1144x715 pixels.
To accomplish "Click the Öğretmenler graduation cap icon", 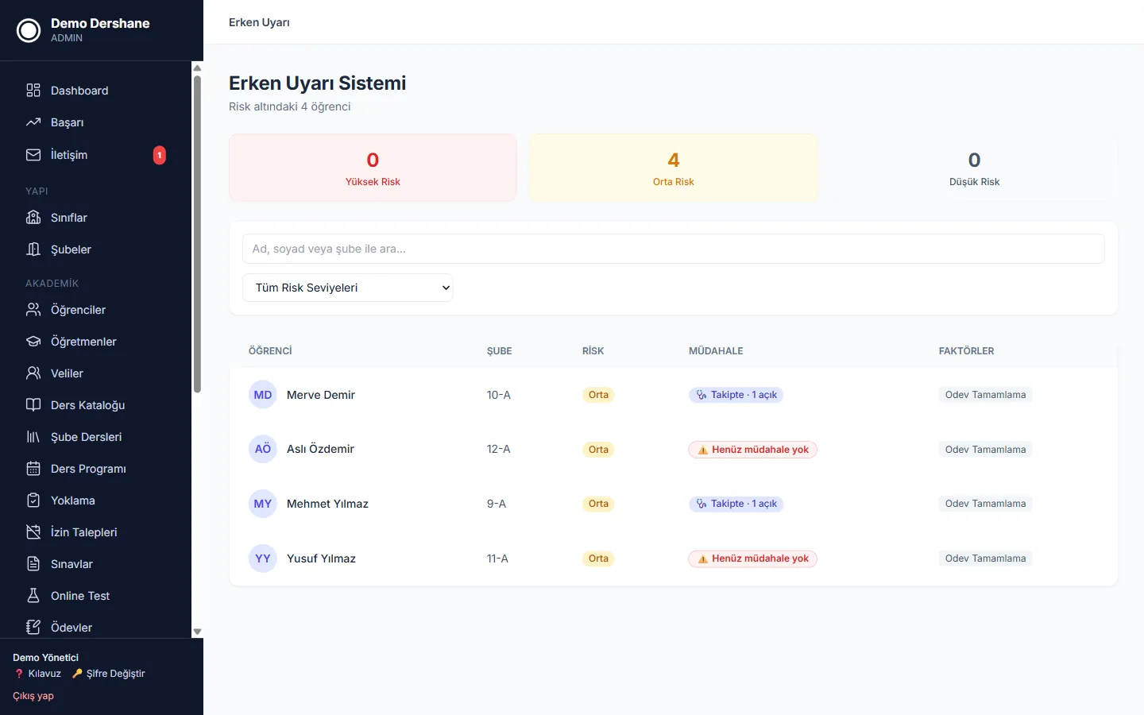I will click(x=33, y=342).
